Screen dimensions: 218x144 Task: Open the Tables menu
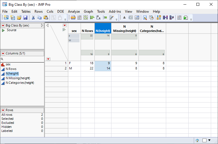click(26, 12)
